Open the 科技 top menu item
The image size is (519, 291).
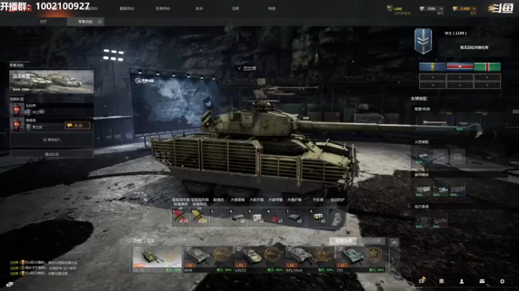tap(272, 8)
